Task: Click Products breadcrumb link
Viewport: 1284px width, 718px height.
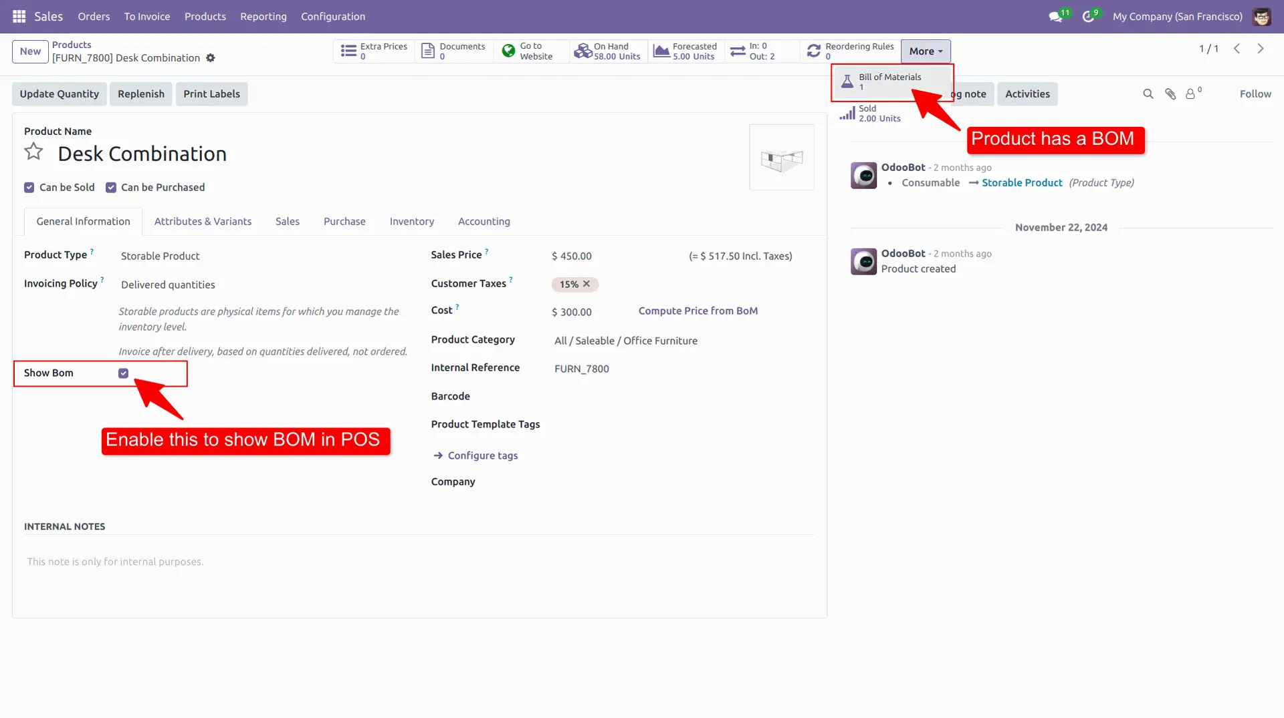Action: click(72, 45)
